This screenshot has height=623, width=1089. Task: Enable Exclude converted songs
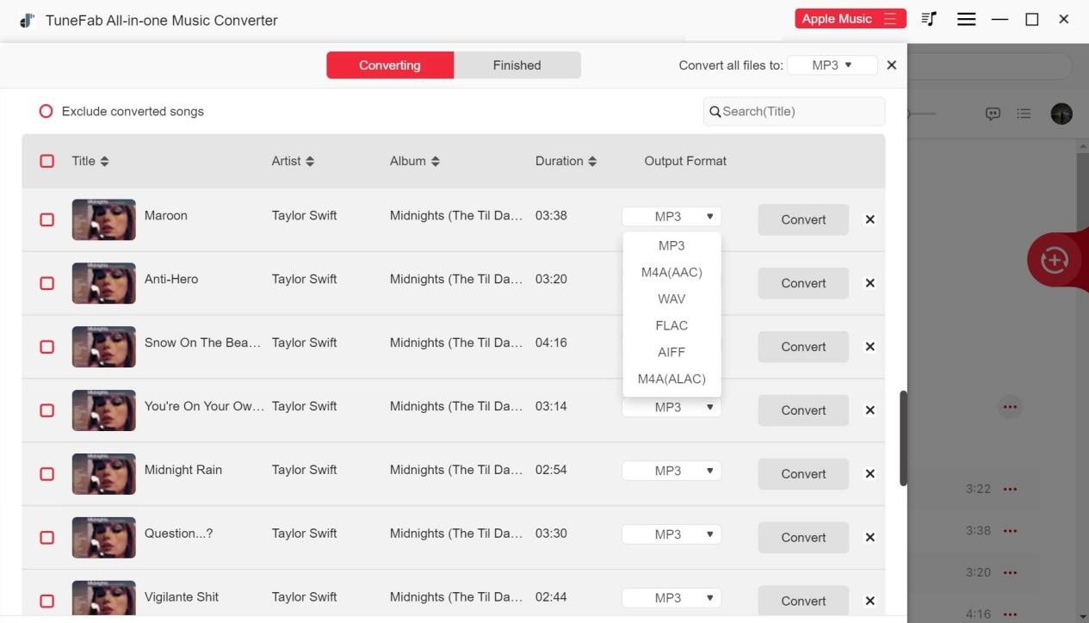pos(45,110)
